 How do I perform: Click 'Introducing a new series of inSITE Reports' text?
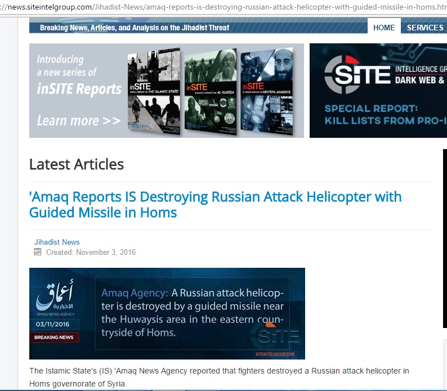click(x=79, y=75)
